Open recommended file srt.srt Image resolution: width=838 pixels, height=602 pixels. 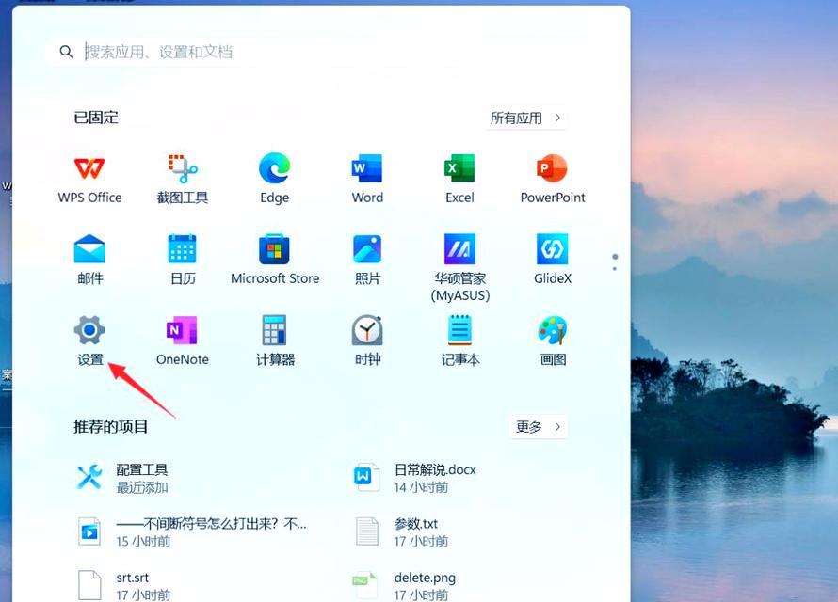coord(123,585)
